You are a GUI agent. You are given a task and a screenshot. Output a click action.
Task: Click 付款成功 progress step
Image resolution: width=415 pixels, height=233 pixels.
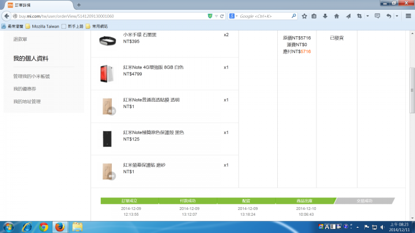pos(188,201)
